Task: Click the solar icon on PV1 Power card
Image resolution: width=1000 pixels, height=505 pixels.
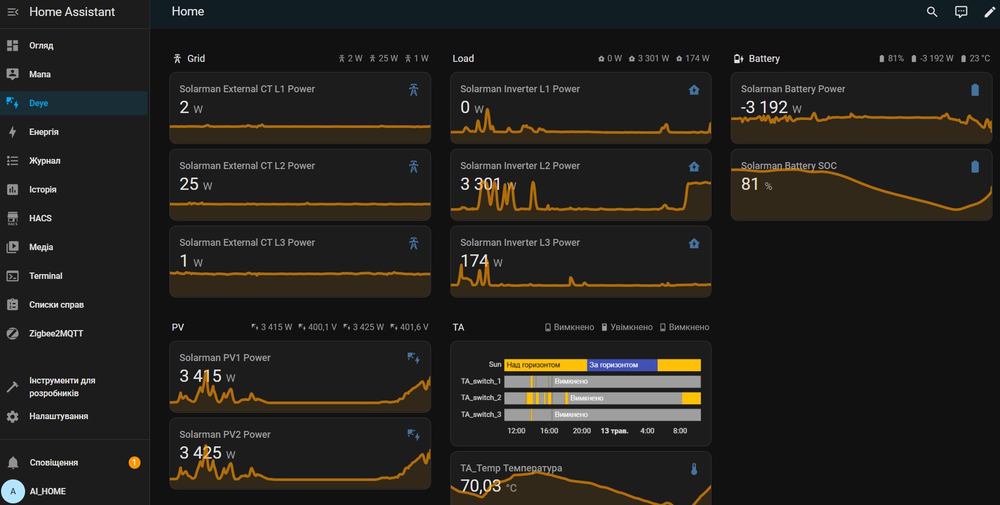Action: pyautogui.click(x=413, y=358)
